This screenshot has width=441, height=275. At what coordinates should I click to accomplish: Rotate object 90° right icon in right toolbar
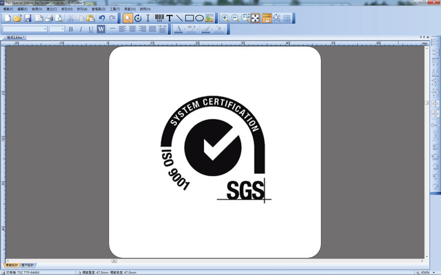[435, 167]
